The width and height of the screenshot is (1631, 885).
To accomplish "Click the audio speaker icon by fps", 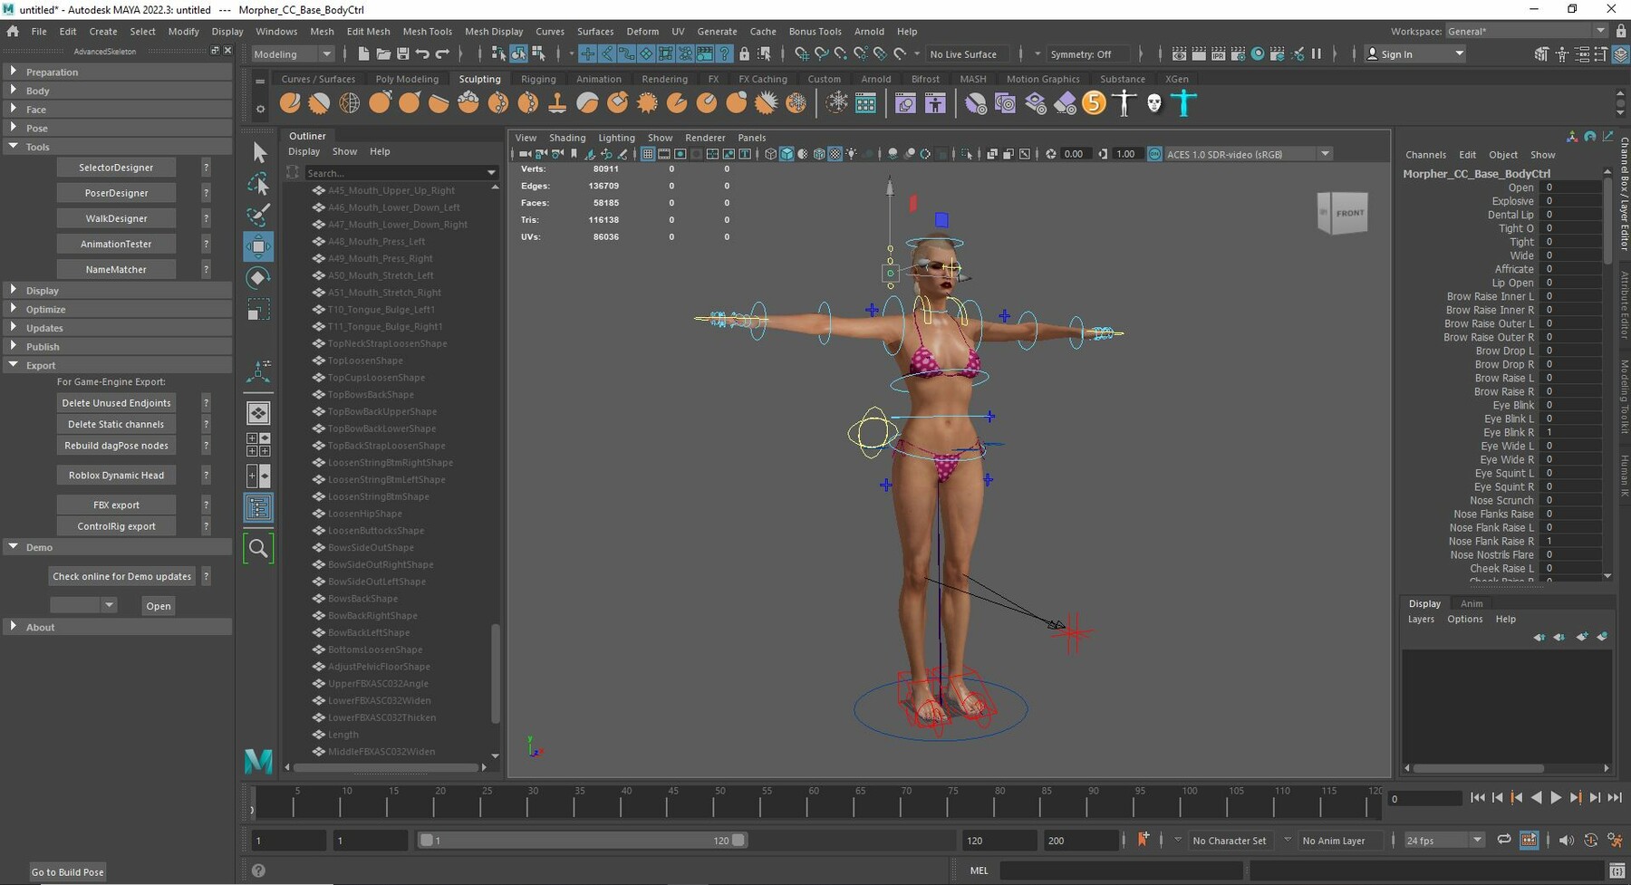I will point(1566,841).
